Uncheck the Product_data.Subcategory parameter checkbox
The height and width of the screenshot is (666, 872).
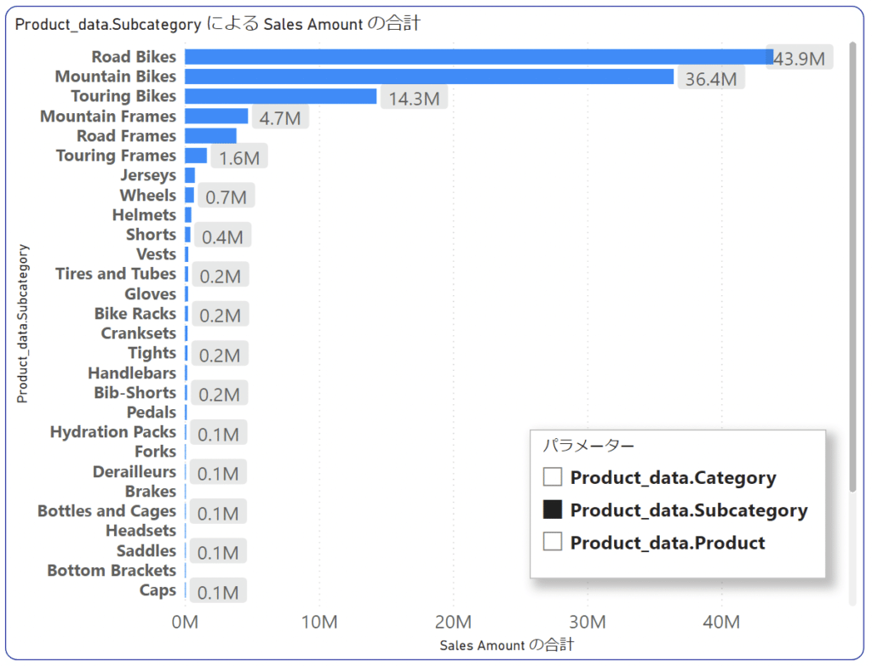pos(552,509)
